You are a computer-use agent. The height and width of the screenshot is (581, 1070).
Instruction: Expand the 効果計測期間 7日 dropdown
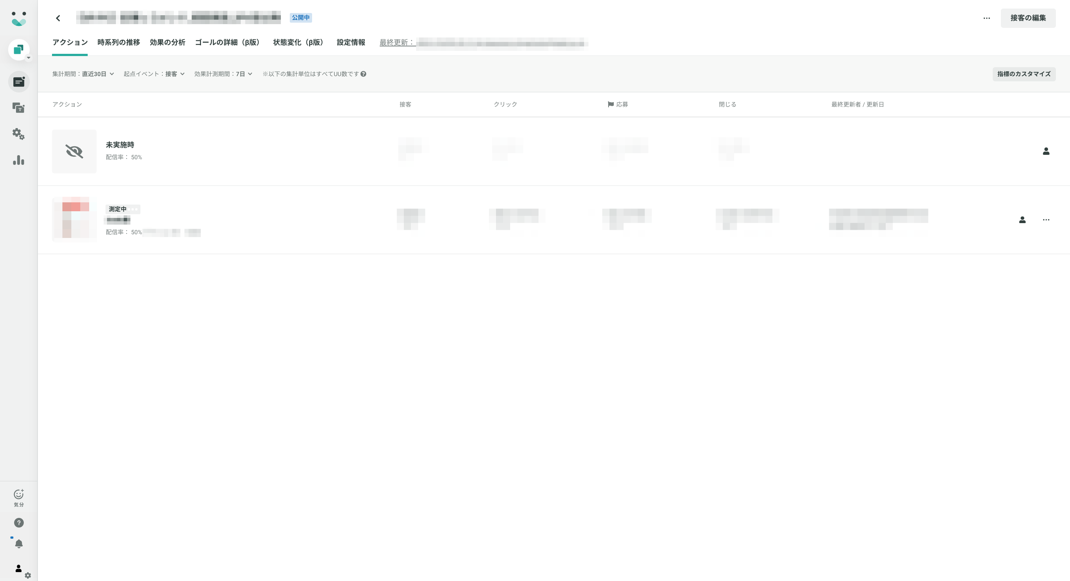pos(223,74)
